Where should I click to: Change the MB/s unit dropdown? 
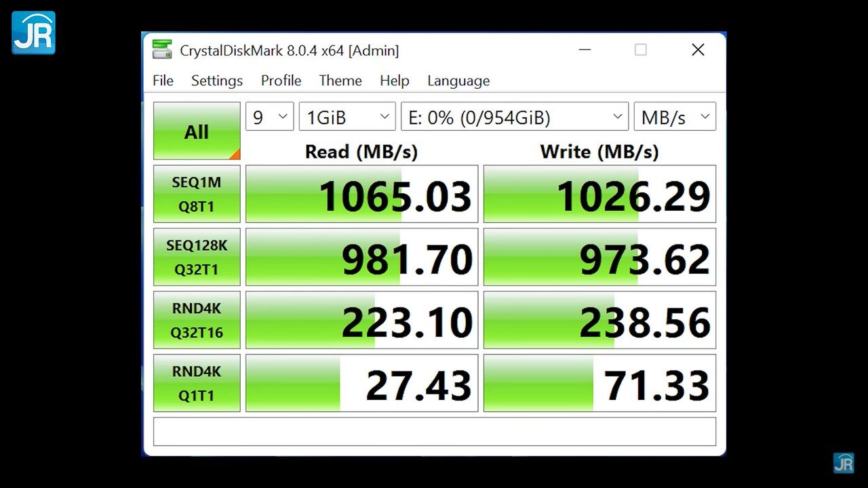[x=674, y=117]
